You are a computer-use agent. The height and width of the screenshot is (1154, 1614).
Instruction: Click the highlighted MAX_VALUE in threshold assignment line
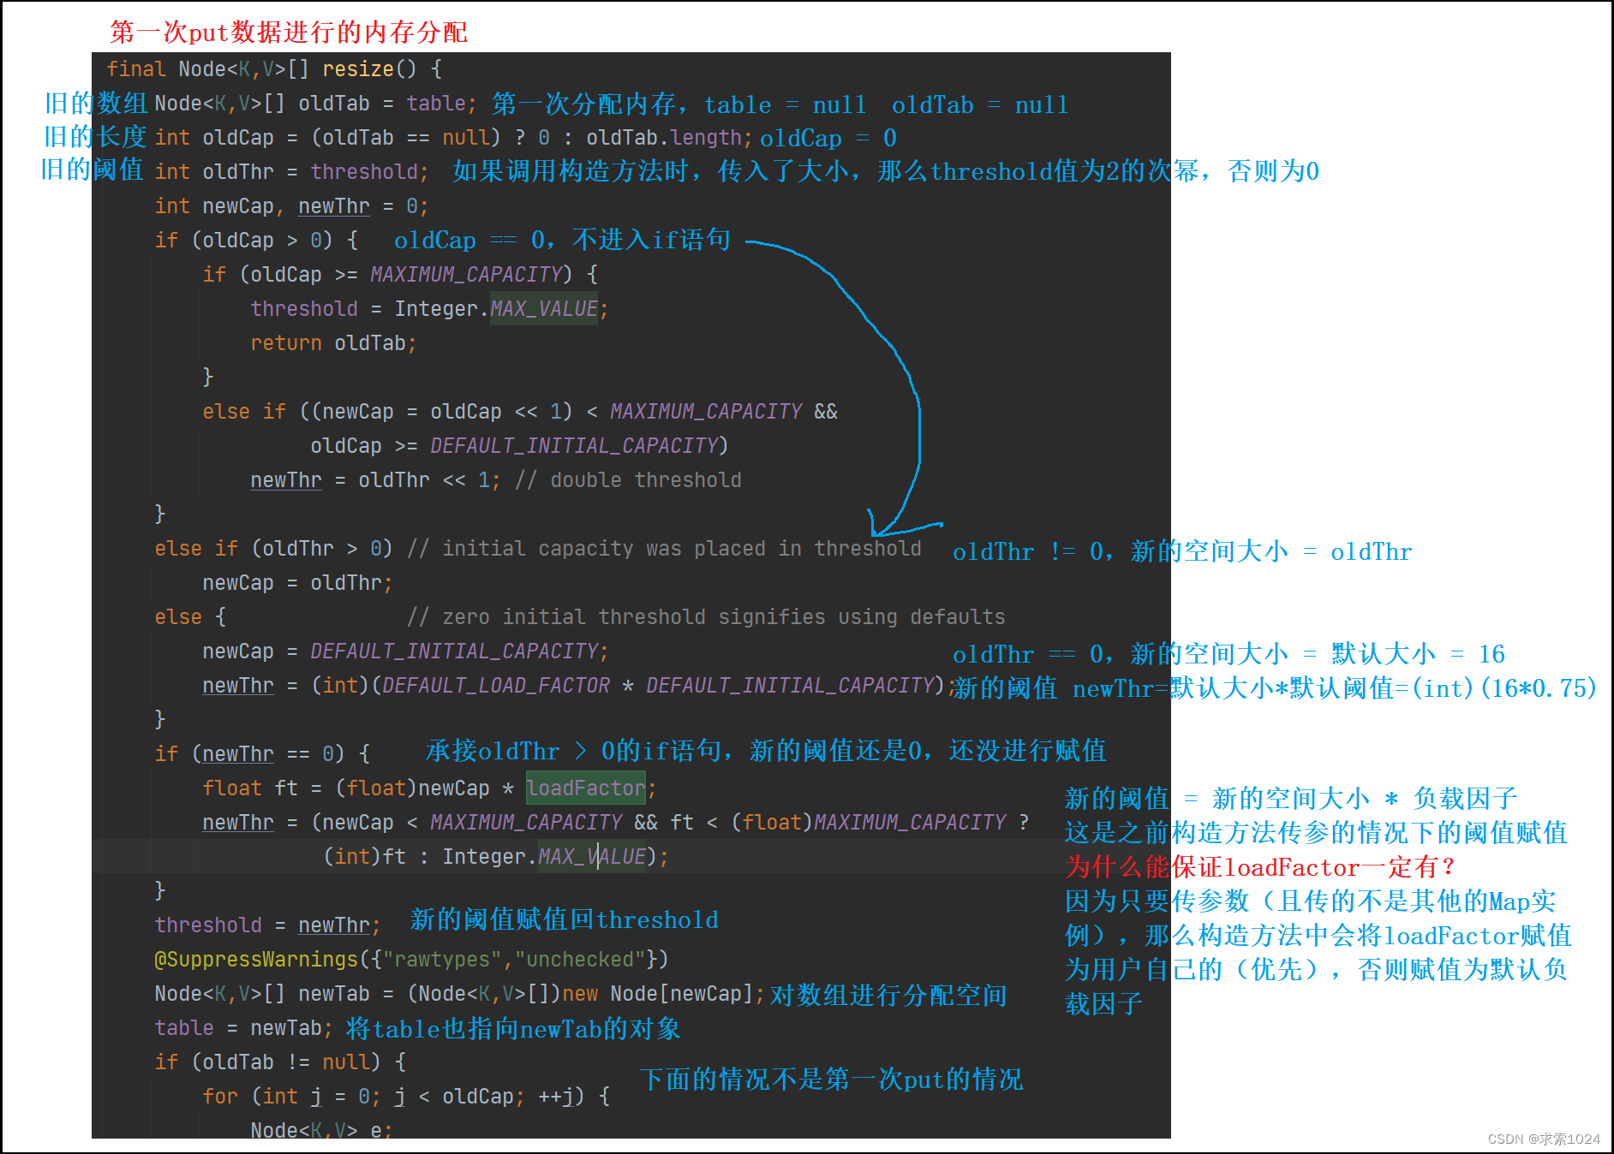click(x=544, y=309)
